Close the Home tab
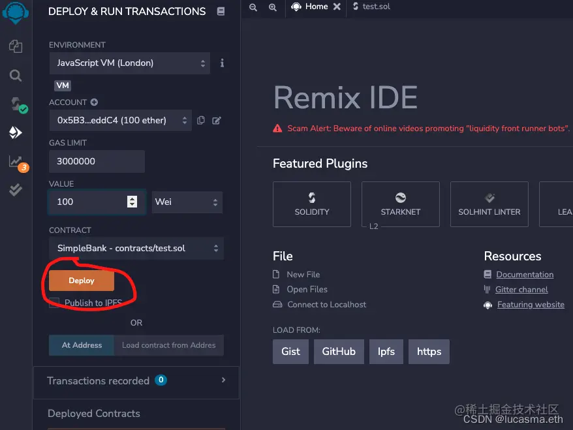 (x=337, y=7)
